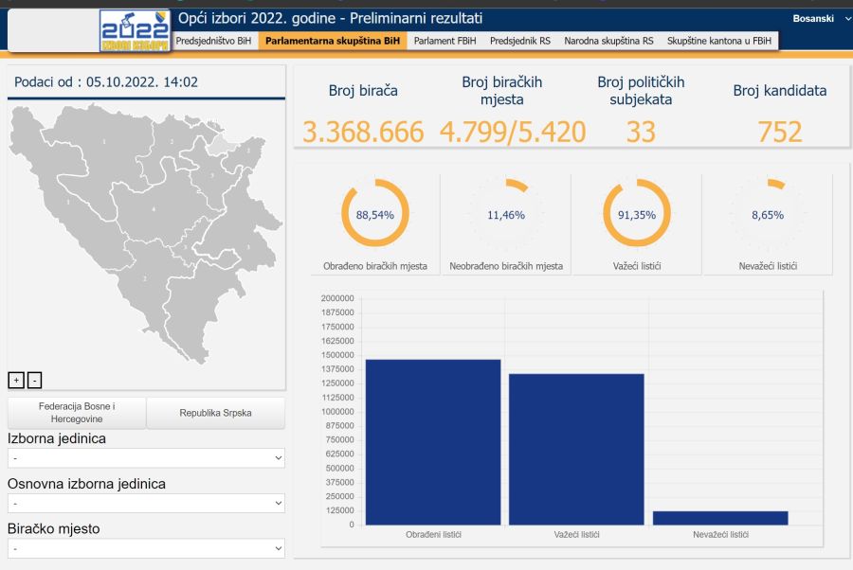The width and height of the screenshot is (853, 570).
Task: Click the Važeći listići 91,35% donut chart
Action: 636,214
